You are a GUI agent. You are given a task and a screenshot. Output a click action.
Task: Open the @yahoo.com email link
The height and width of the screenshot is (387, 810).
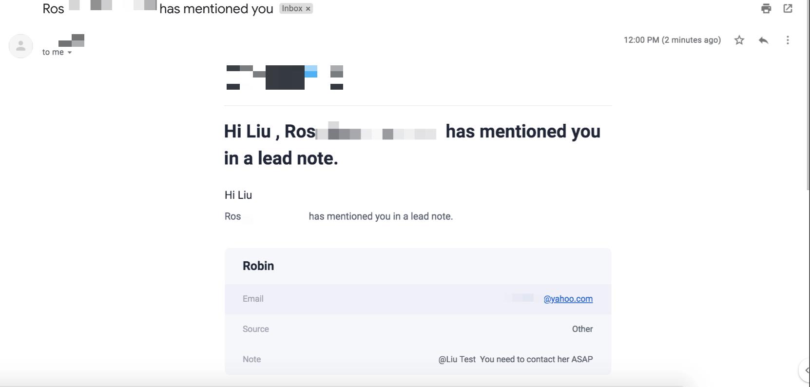click(568, 299)
